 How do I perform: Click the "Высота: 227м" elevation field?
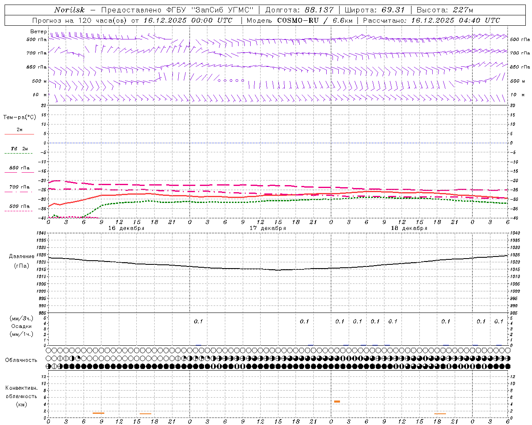445,10
